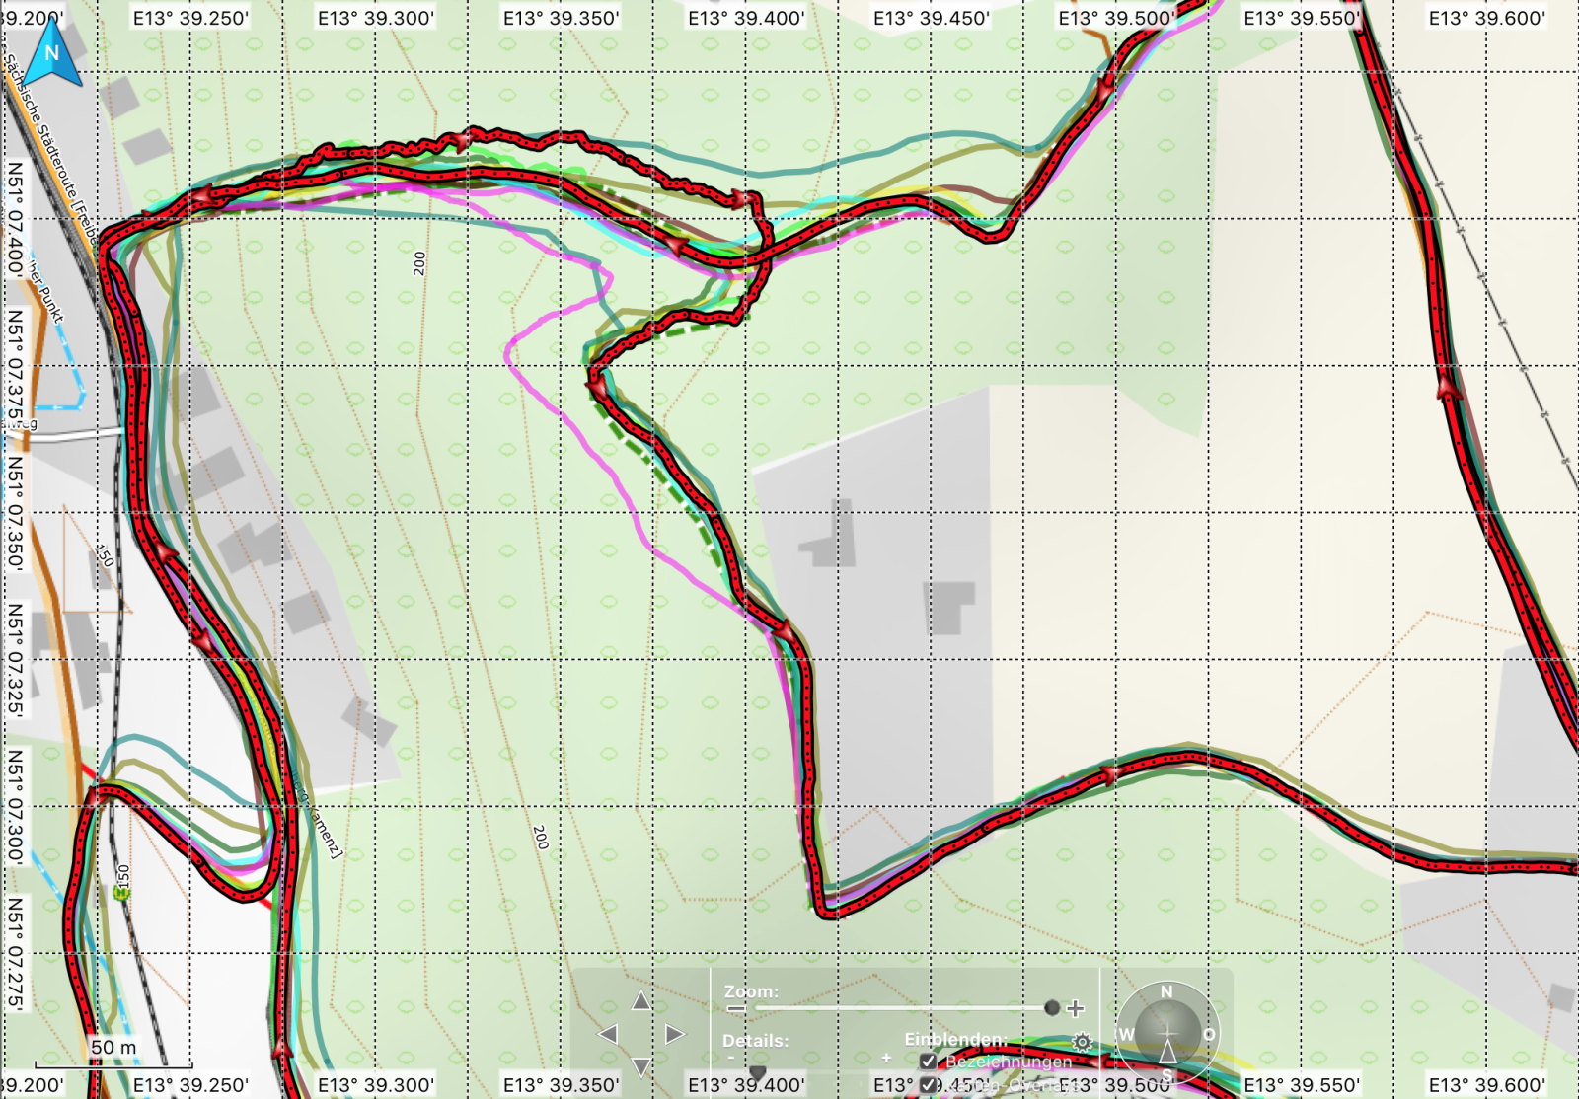Click the blue north arrow indicator
This screenshot has height=1099, width=1579.
click(x=52, y=54)
